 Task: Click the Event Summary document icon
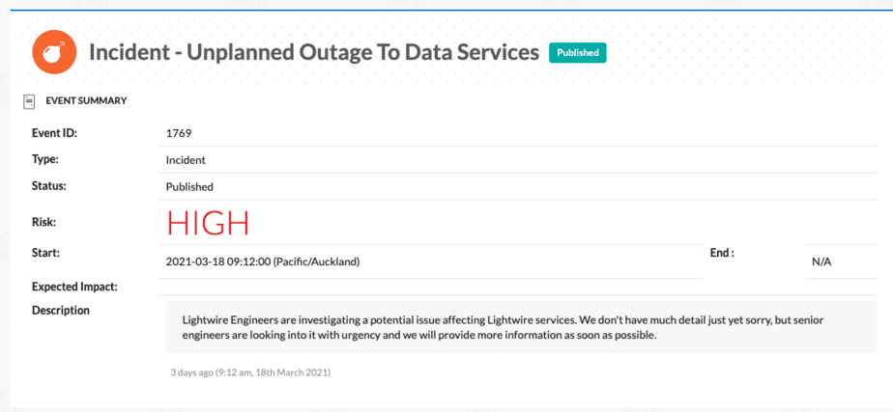[x=28, y=101]
